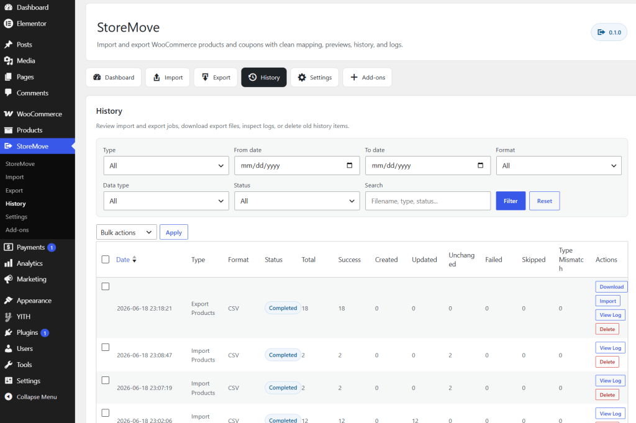Switch to the Import tab

pos(168,77)
